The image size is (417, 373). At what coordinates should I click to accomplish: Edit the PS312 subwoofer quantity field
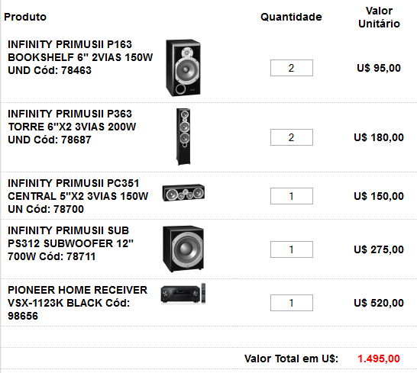[x=292, y=249]
